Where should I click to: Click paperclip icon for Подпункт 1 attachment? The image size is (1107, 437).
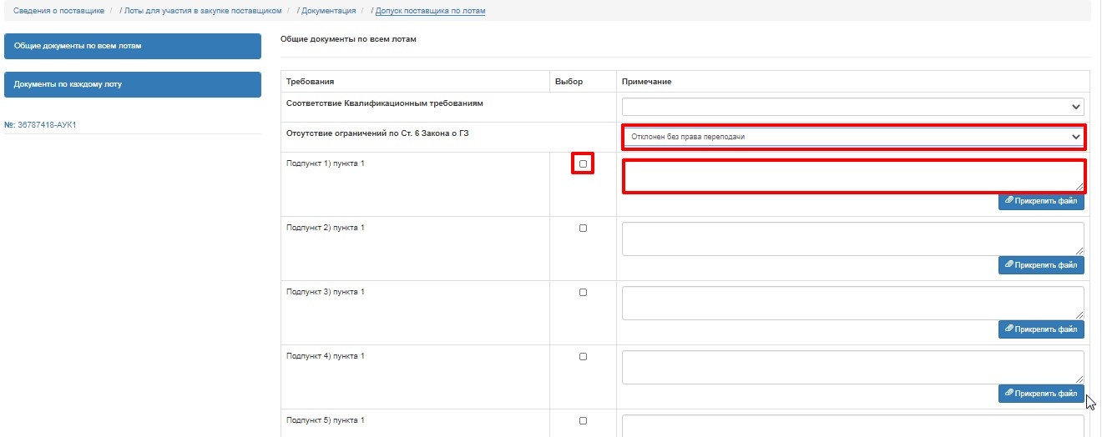point(1009,201)
